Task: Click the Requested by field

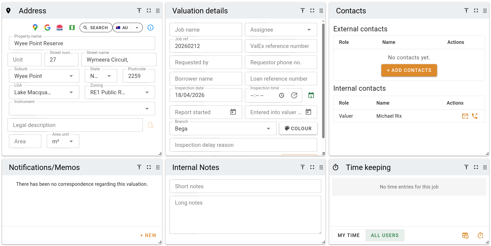Action: point(206,62)
